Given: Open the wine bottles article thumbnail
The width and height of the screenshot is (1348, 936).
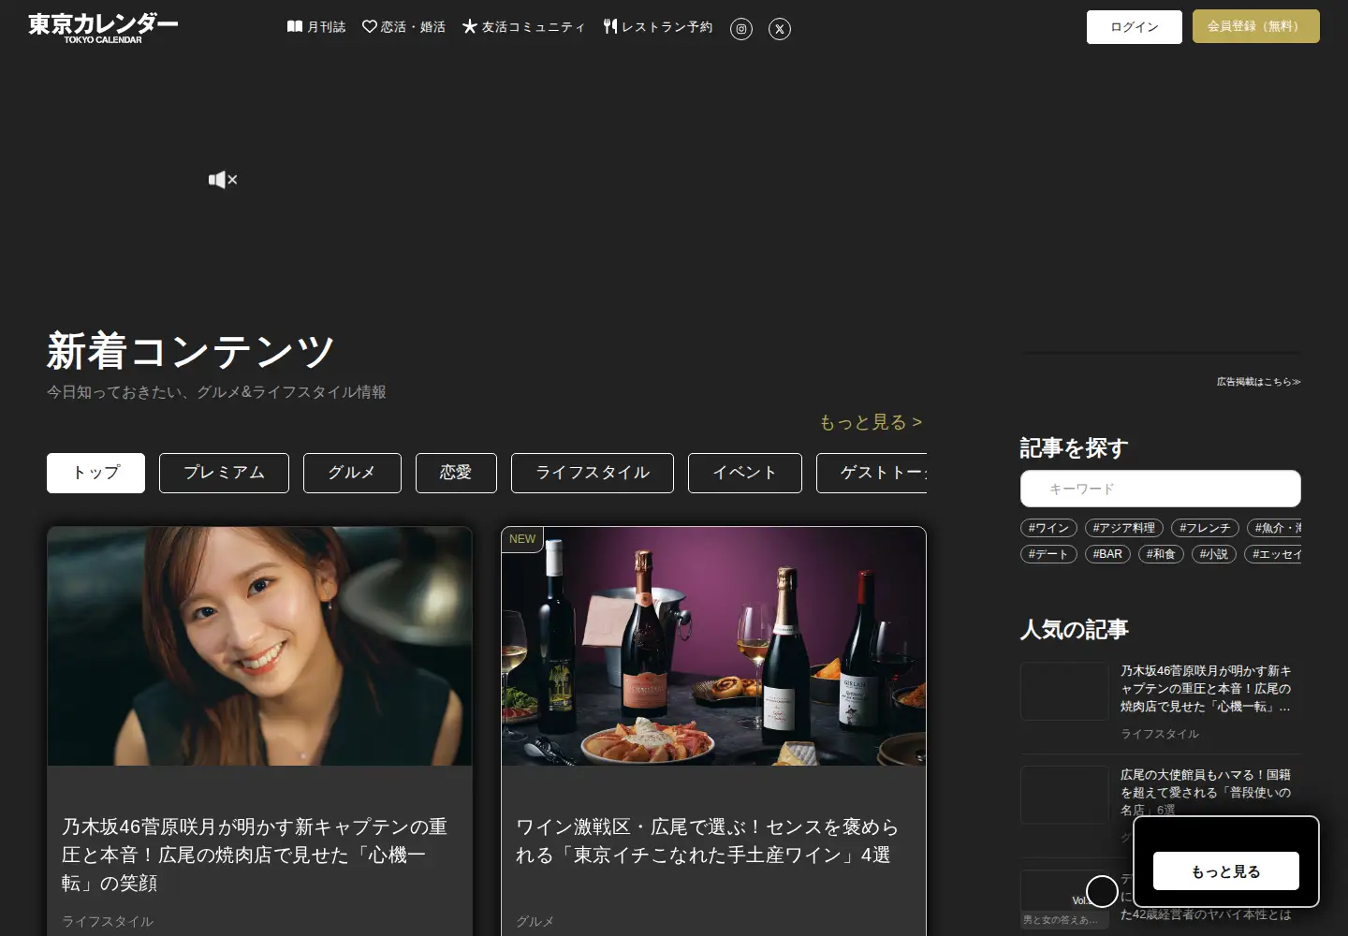Looking at the screenshot, I should 713,646.
